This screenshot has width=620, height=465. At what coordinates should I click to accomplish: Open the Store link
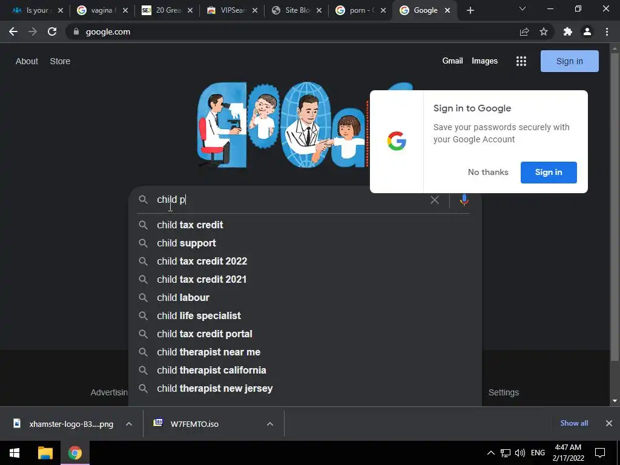[60, 61]
